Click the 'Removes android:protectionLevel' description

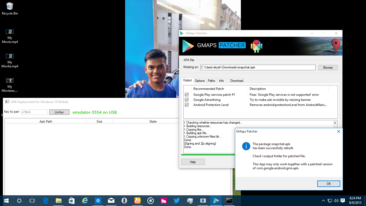288,105
